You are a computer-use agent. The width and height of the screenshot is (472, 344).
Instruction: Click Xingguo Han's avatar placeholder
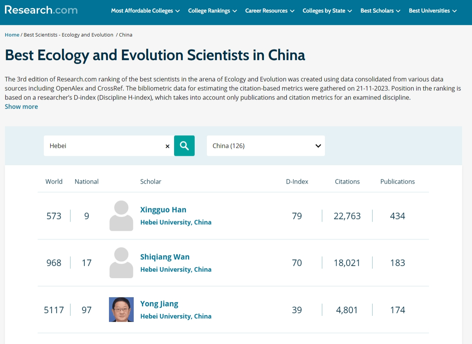tap(121, 216)
